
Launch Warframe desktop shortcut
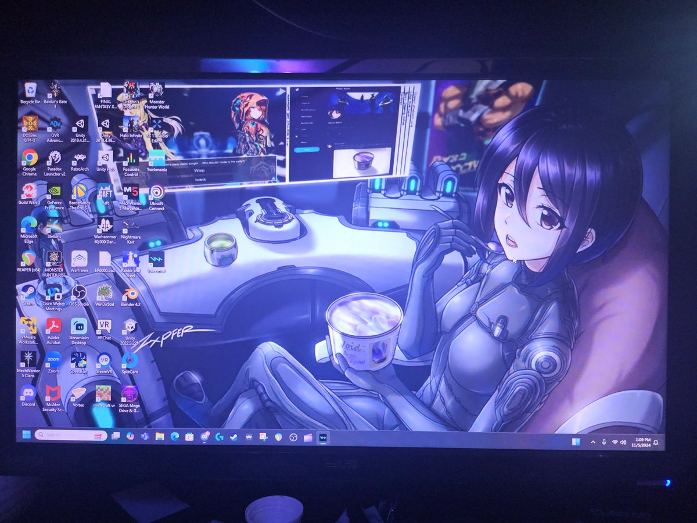coord(80,261)
